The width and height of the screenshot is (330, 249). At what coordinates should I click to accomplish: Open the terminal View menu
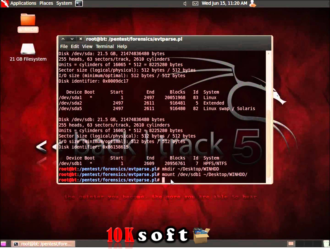coord(87,46)
